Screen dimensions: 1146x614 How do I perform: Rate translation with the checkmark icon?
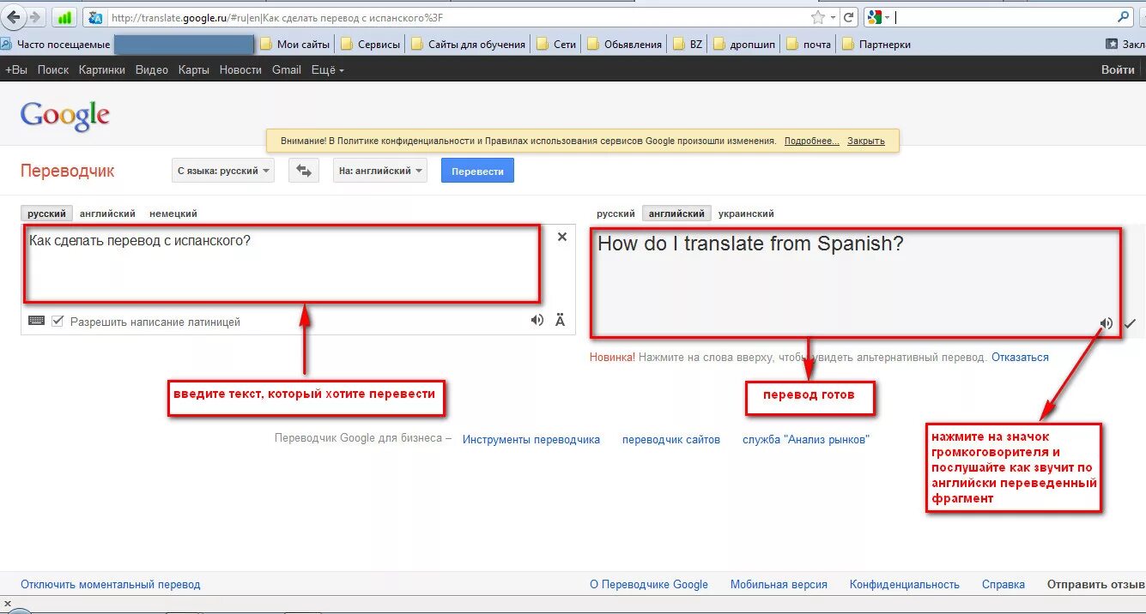[x=1131, y=323]
